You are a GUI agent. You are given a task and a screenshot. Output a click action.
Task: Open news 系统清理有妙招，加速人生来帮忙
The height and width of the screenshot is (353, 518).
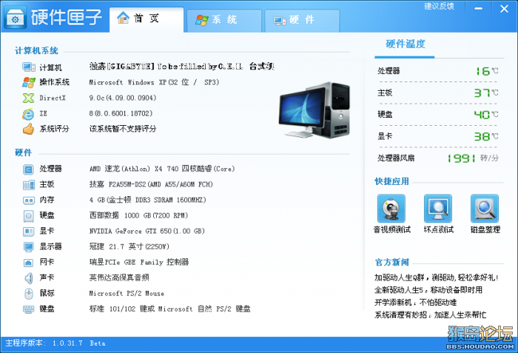(x=430, y=315)
